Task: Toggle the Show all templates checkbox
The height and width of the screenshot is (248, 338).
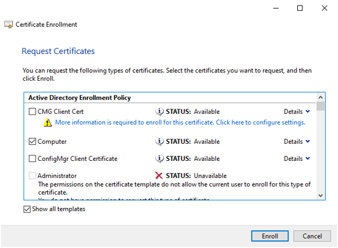Action: pos(27,209)
